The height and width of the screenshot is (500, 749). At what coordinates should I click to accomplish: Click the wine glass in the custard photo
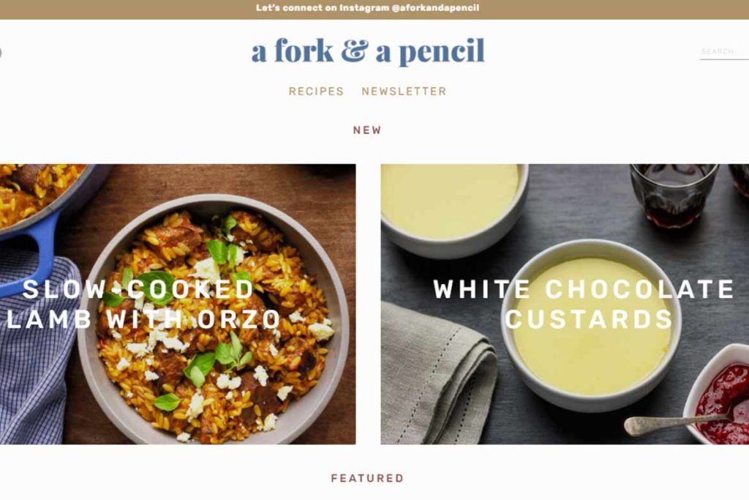tap(674, 195)
